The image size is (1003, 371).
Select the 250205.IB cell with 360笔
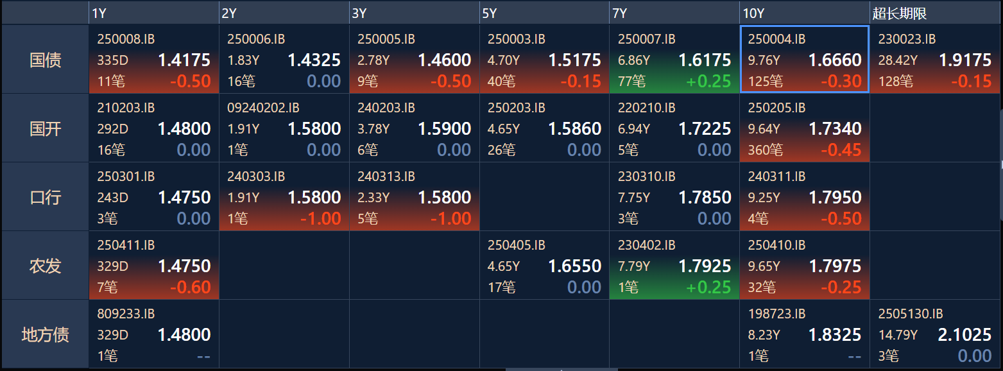point(805,128)
